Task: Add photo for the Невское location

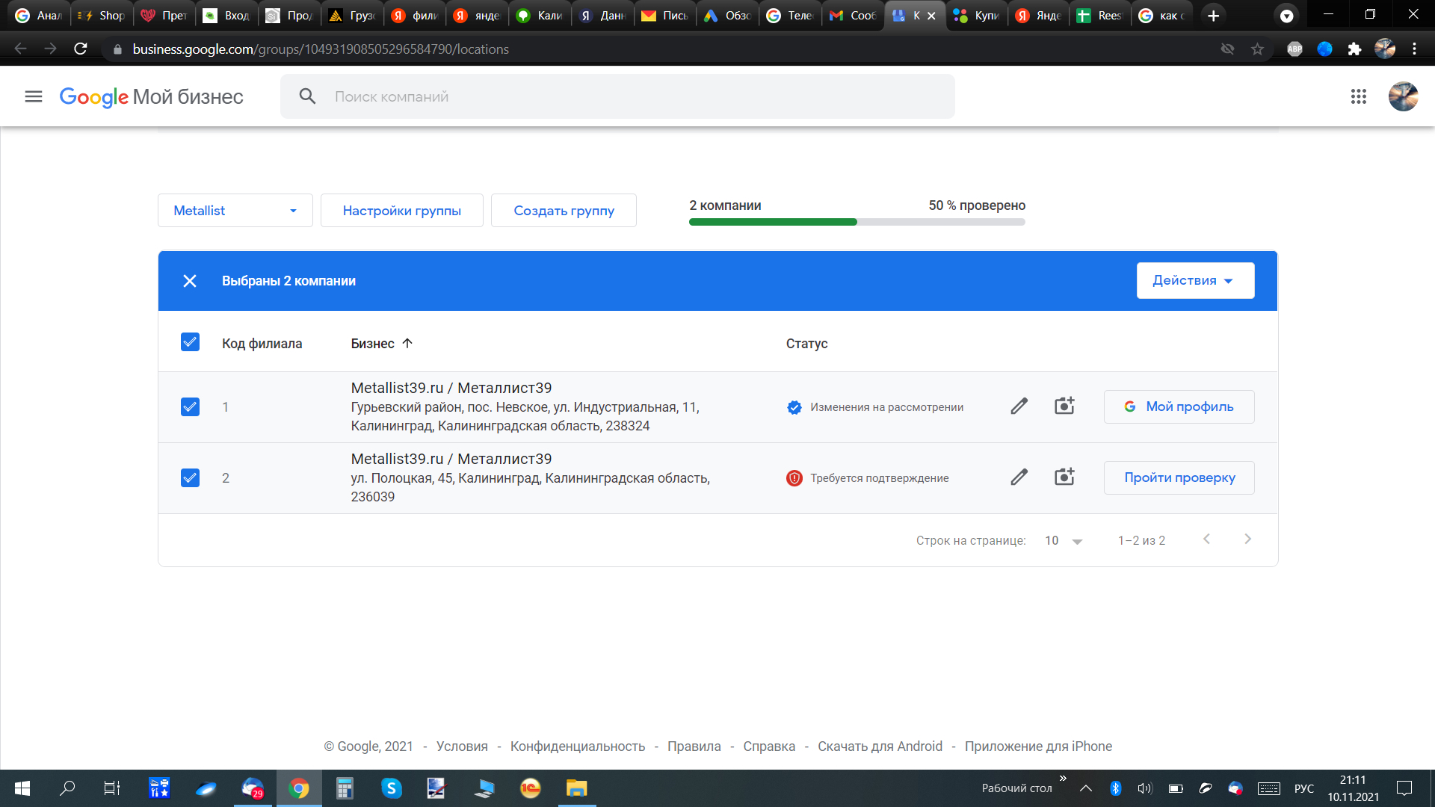Action: 1064,406
